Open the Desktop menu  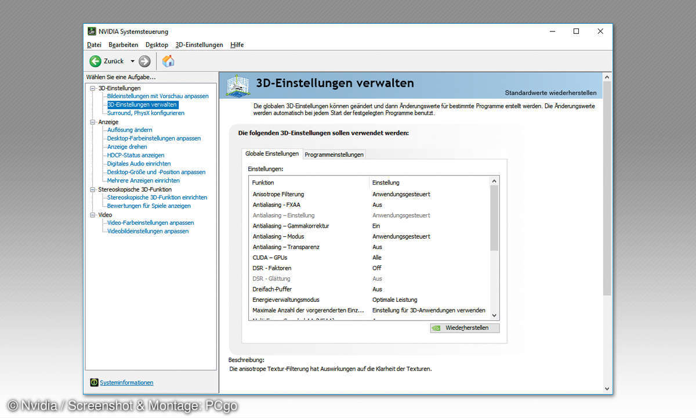pyautogui.click(x=157, y=45)
